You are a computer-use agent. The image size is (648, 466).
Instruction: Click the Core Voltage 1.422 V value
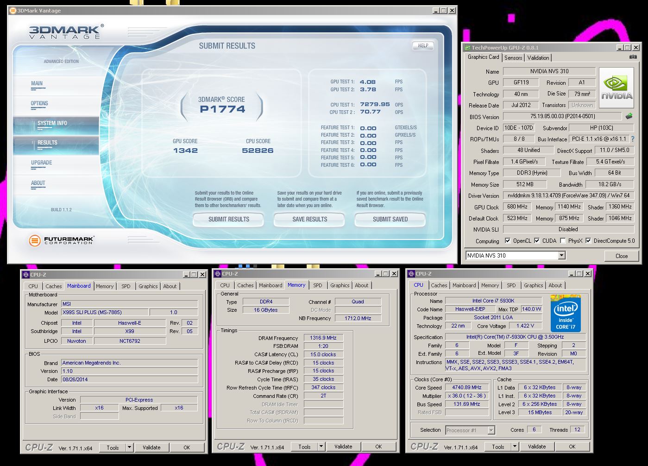525,326
